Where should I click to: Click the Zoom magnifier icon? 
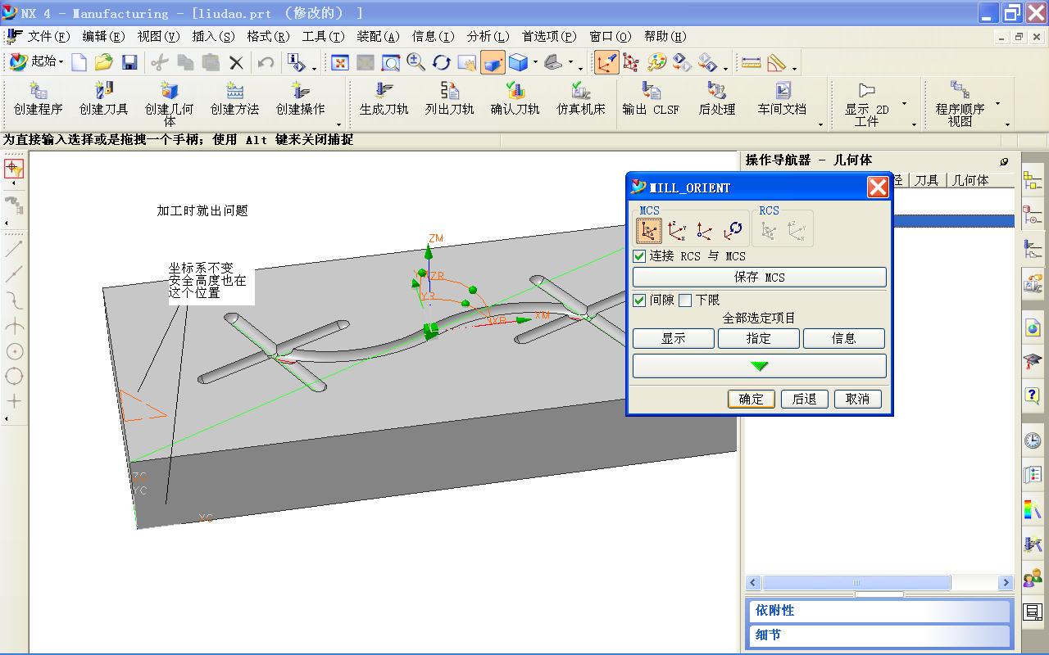click(x=416, y=62)
